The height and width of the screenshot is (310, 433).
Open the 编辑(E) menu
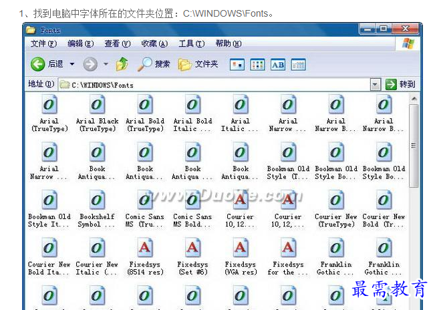pyautogui.click(x=81, y=43)
